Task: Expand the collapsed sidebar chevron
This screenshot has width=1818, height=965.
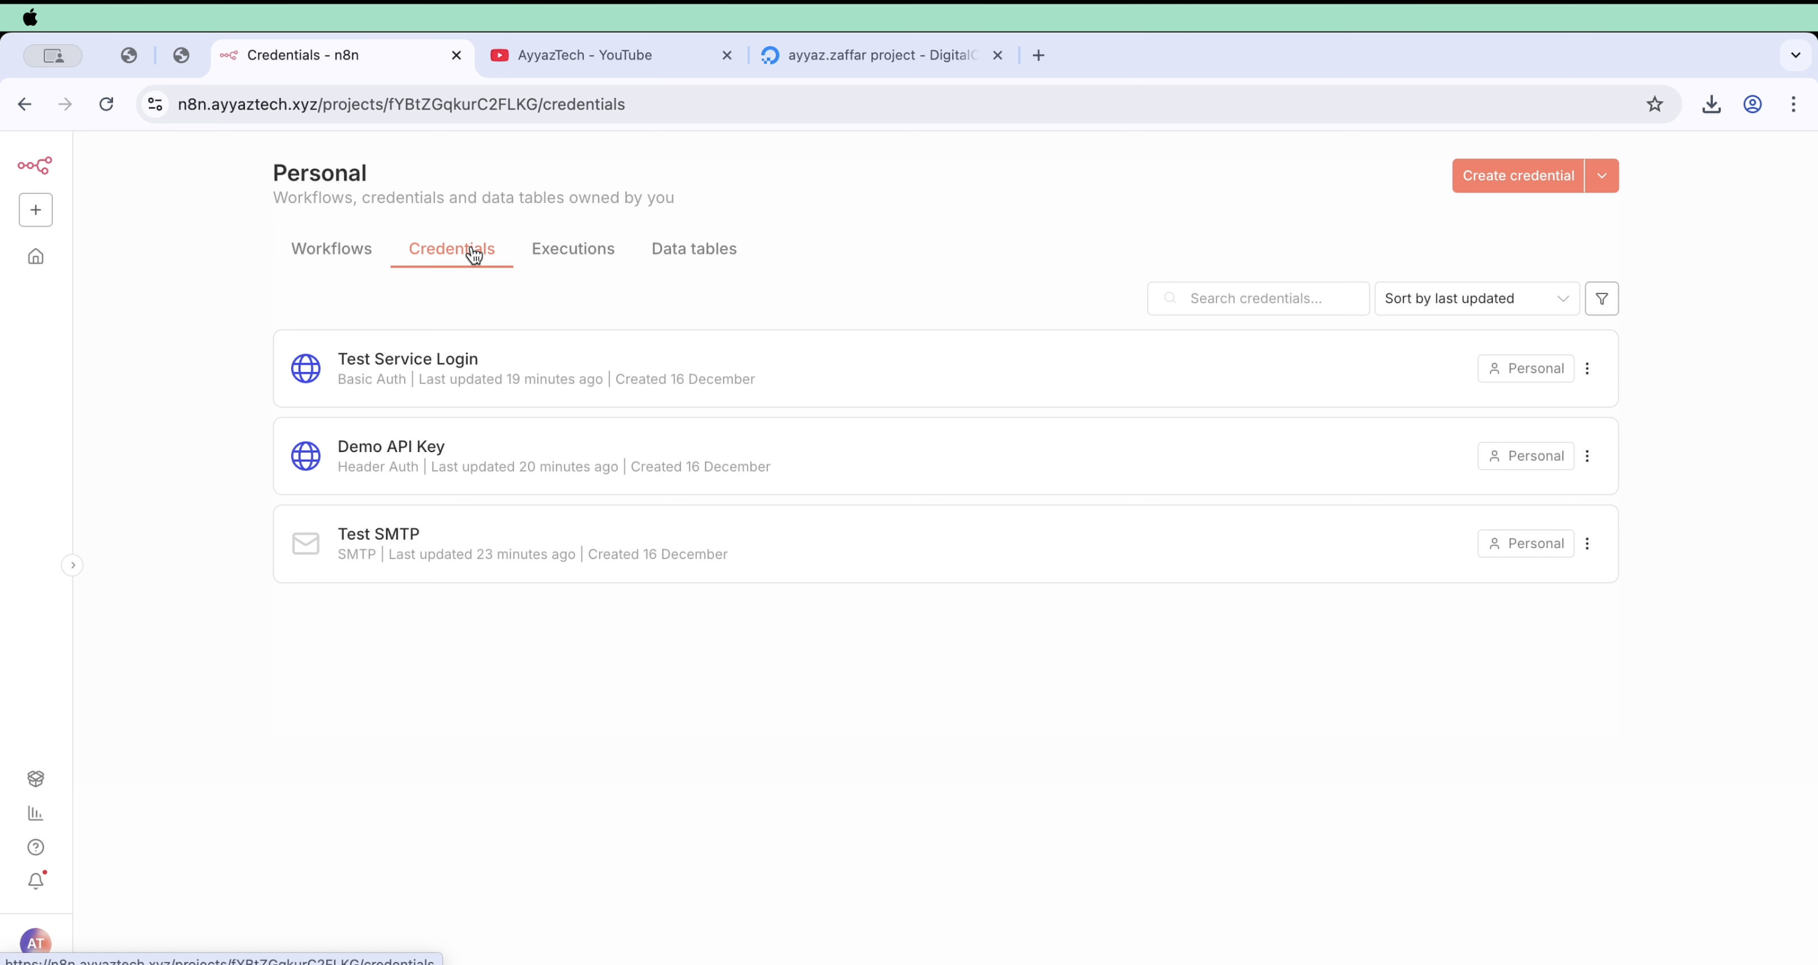Action: [x=73, y=565]
